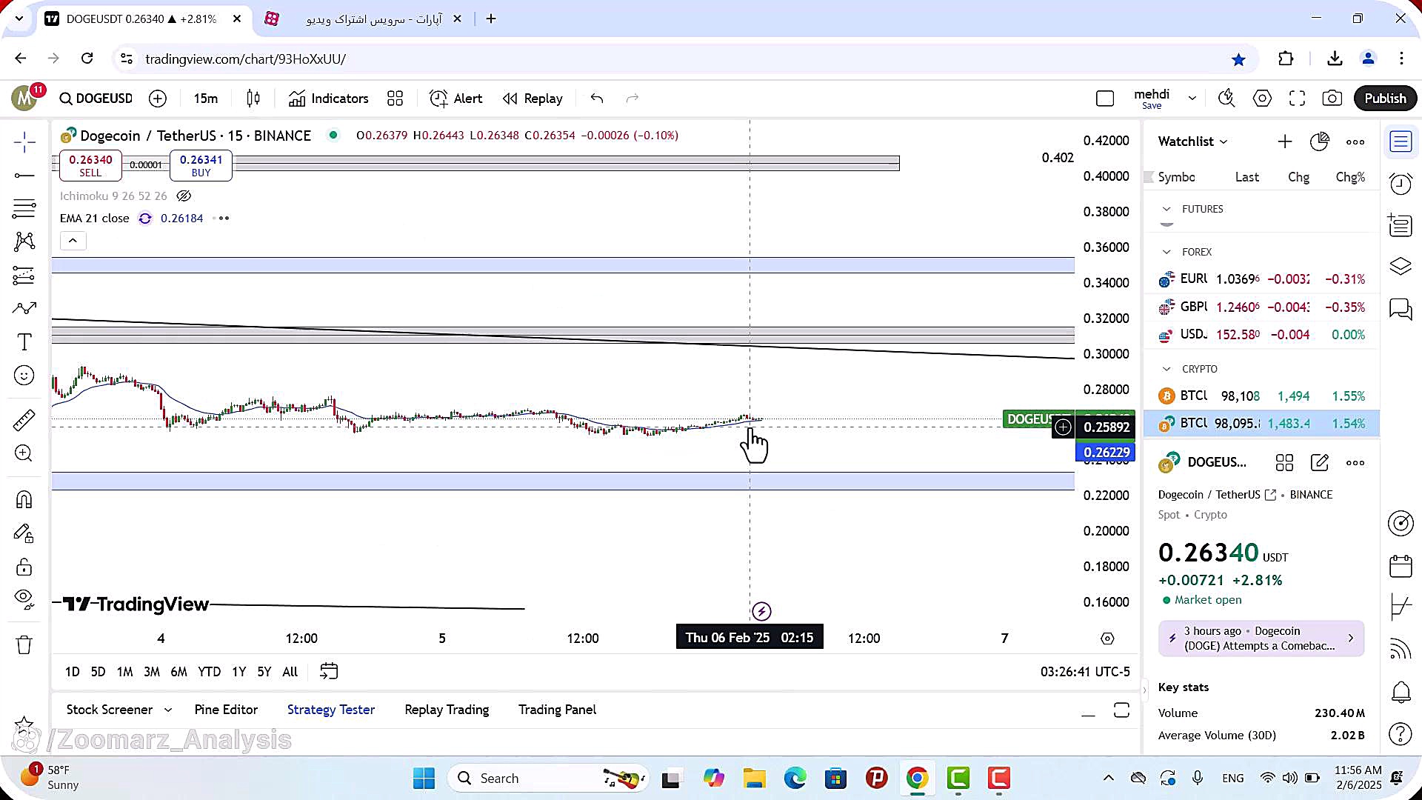Viewport: 1422px width, 800px height.
Task: Open the Watchlist dropdown
Action: 1192,141
